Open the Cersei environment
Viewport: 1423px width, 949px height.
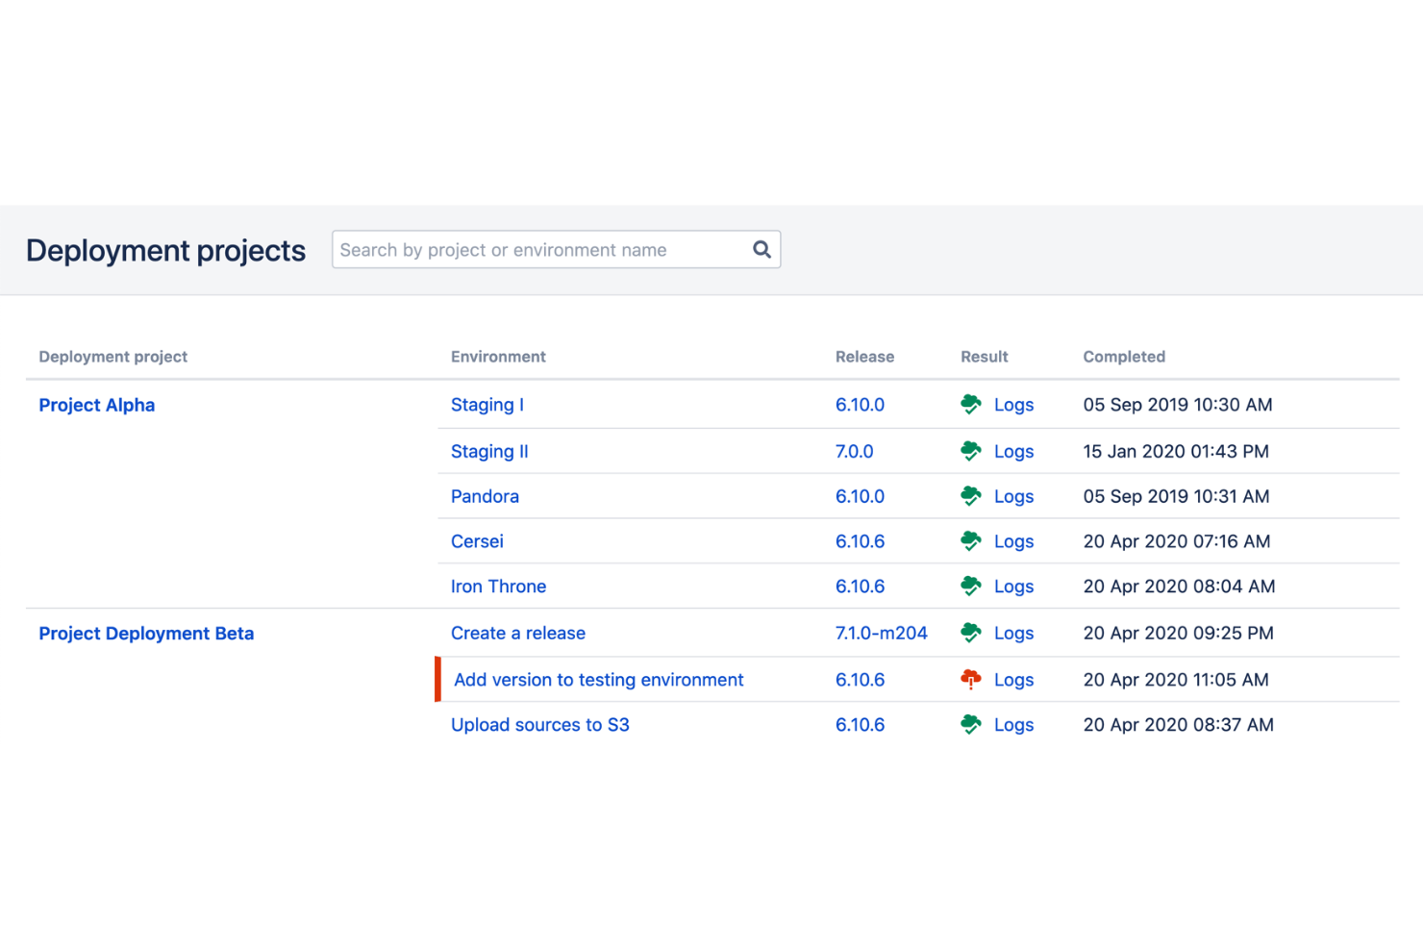(x=477, y=540)
